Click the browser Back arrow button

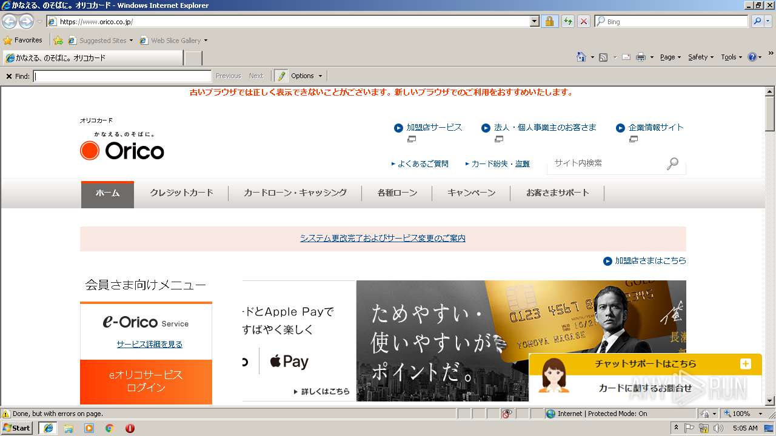[9, 21]
